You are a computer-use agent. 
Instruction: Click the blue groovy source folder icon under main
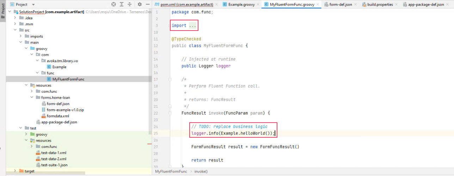(32, 48)
